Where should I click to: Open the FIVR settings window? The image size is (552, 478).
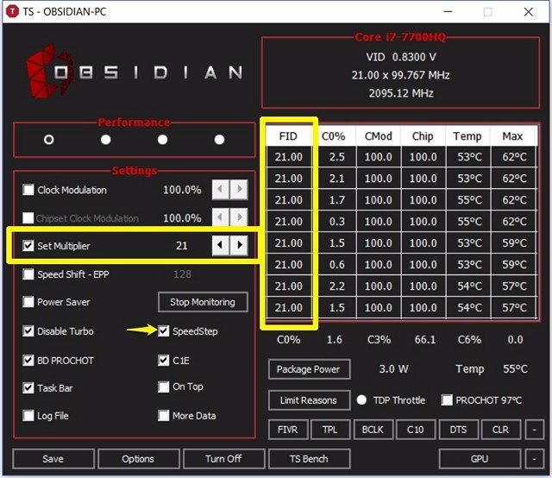click(x=286, y=429)
